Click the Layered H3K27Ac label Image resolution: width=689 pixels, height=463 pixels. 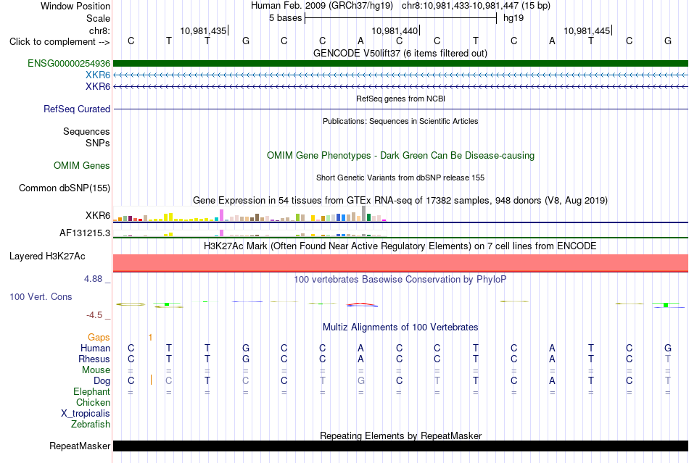[x=47, y=256]
